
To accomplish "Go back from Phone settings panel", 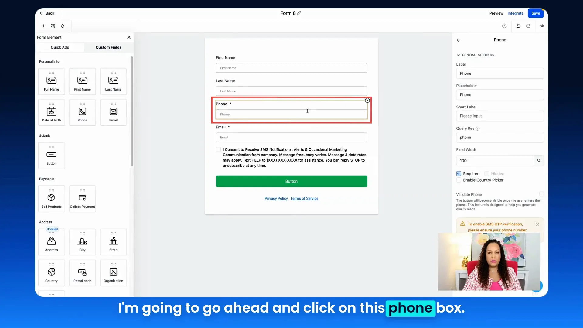I will tap(459, 40).
